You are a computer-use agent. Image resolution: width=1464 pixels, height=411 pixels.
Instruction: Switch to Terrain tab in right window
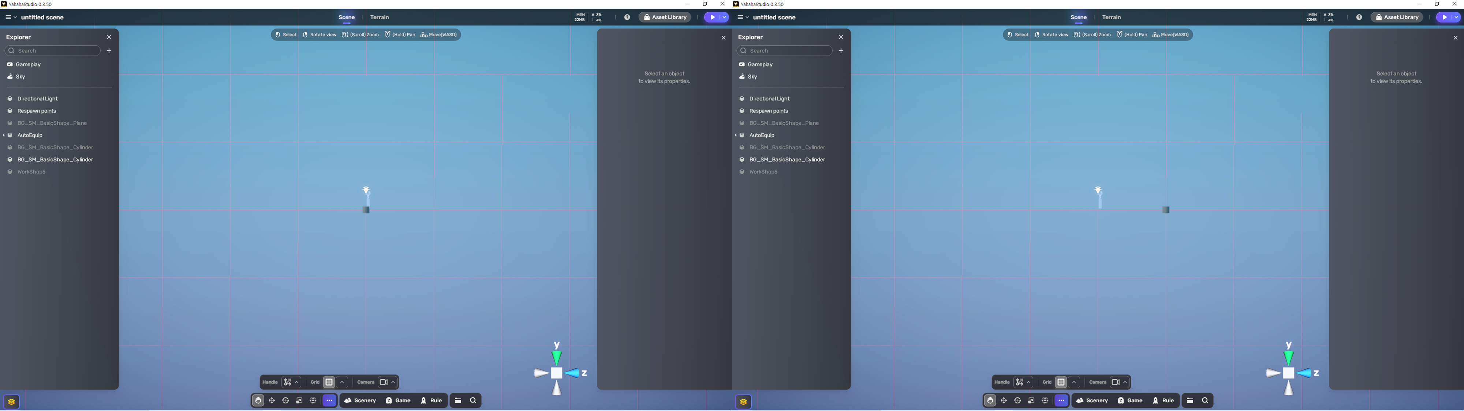[x=1112, y=18]
